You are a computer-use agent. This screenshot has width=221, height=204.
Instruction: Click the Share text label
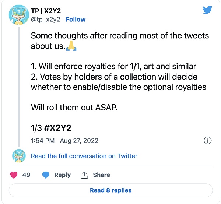click(101, 175)
